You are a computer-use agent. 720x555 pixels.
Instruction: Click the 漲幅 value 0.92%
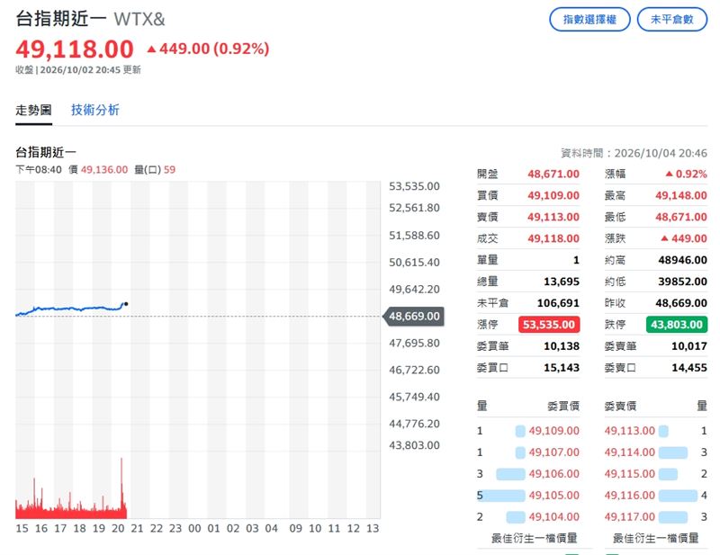click(x=687, y=174)
